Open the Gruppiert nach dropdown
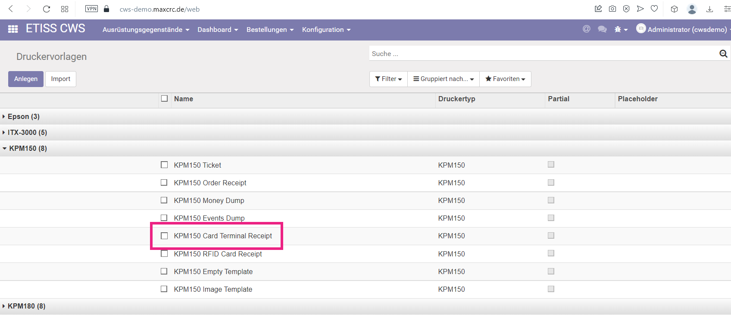Screen dimensions: 731x315 [x=444, y=79]
